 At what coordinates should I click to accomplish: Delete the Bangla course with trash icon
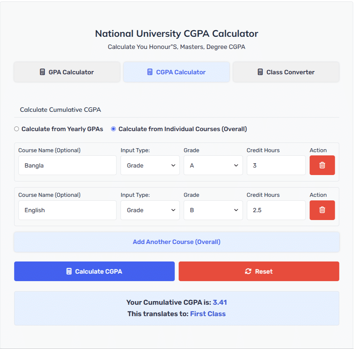coord(322,165)
